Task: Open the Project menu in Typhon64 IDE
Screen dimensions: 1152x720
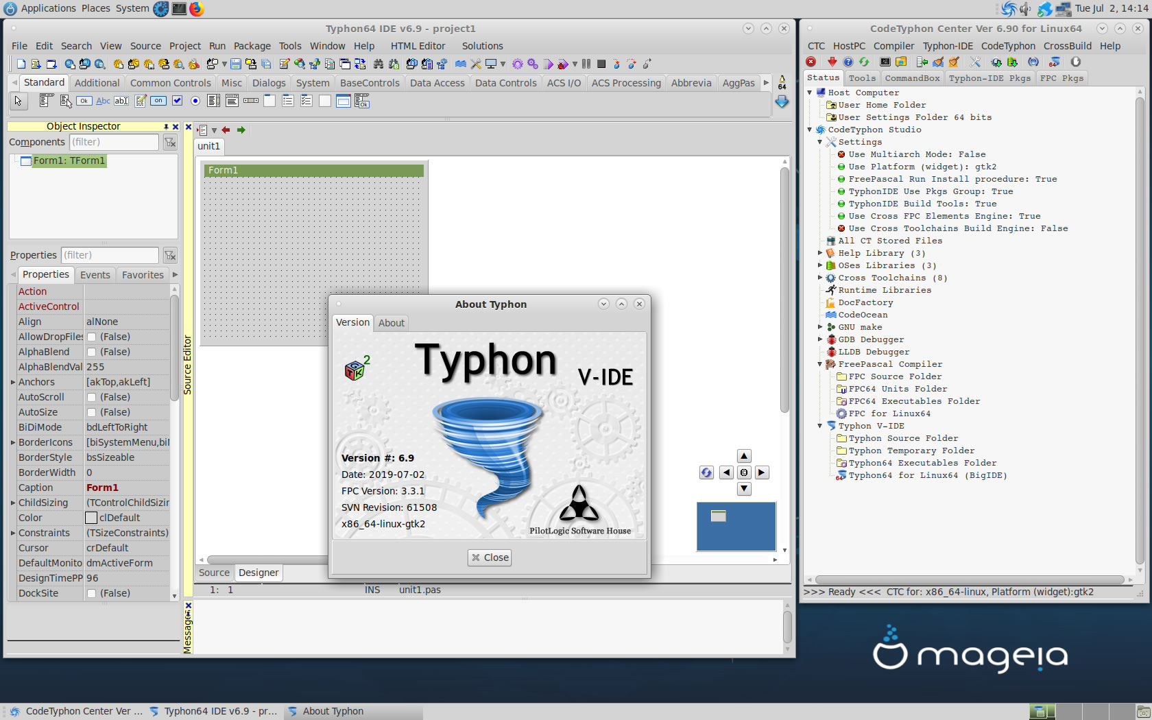Action: pyautogui.click(x=185, y=46)
